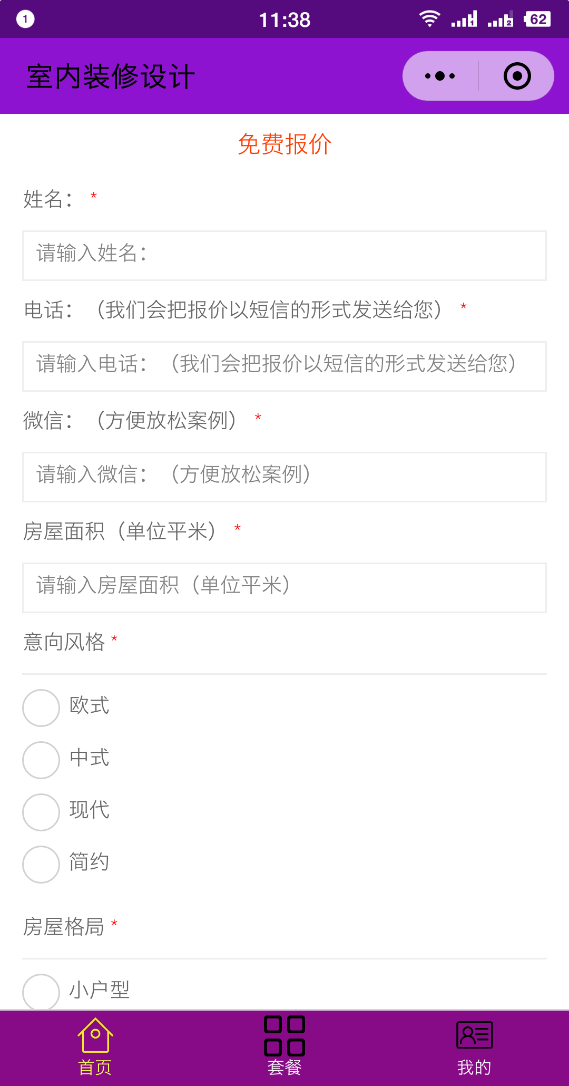Select the 欧式 style radio button
The width and height of the screenshot is (569, 1086).
tap(41, 708)
